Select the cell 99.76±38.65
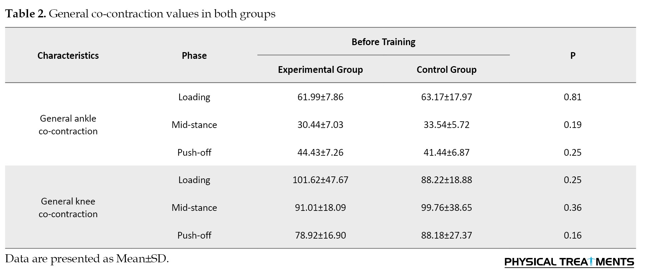 pos(446,208)
